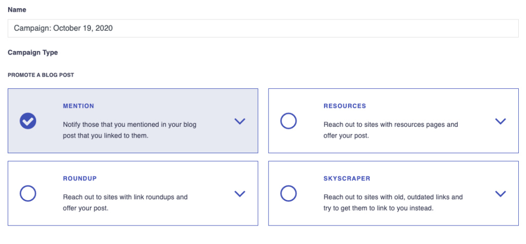Expand the Skyscraper card chevron
Image resolution: width=526 pixels, height=244 pixels.
click(500, 194)
